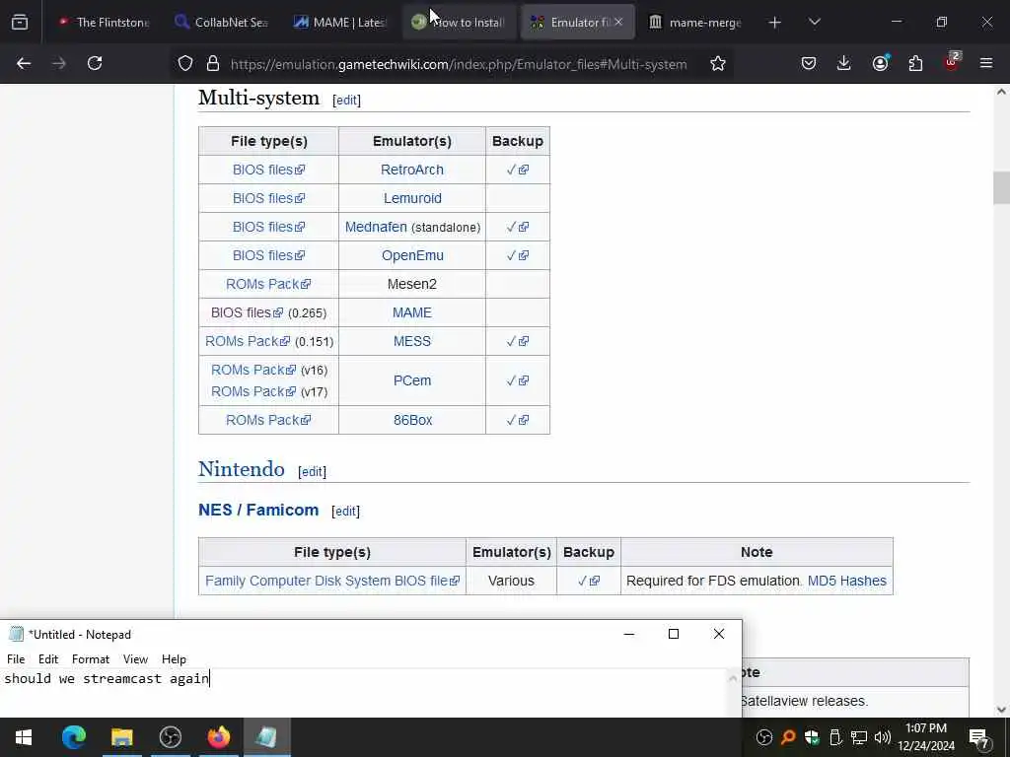Viewport: 1010px width, 757px height.
Task: Open OpenEmu backup check mark link
Action: coord(517,255)
